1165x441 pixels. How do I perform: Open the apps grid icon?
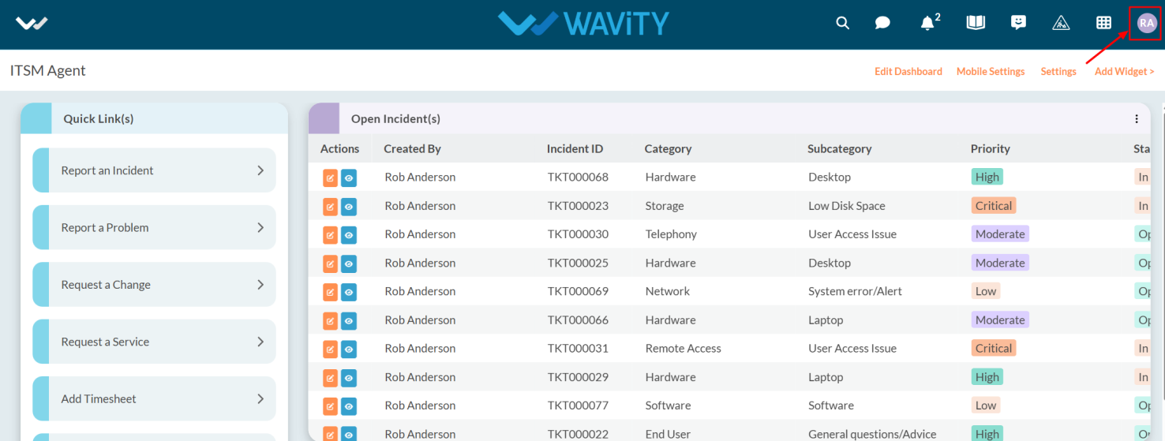(1104, 23)
